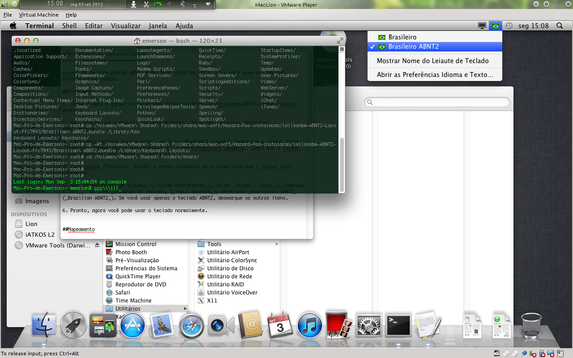Click Abrir as Preferências Idioma e Texto
Screen dimensions: 573x358
[435, 75]
